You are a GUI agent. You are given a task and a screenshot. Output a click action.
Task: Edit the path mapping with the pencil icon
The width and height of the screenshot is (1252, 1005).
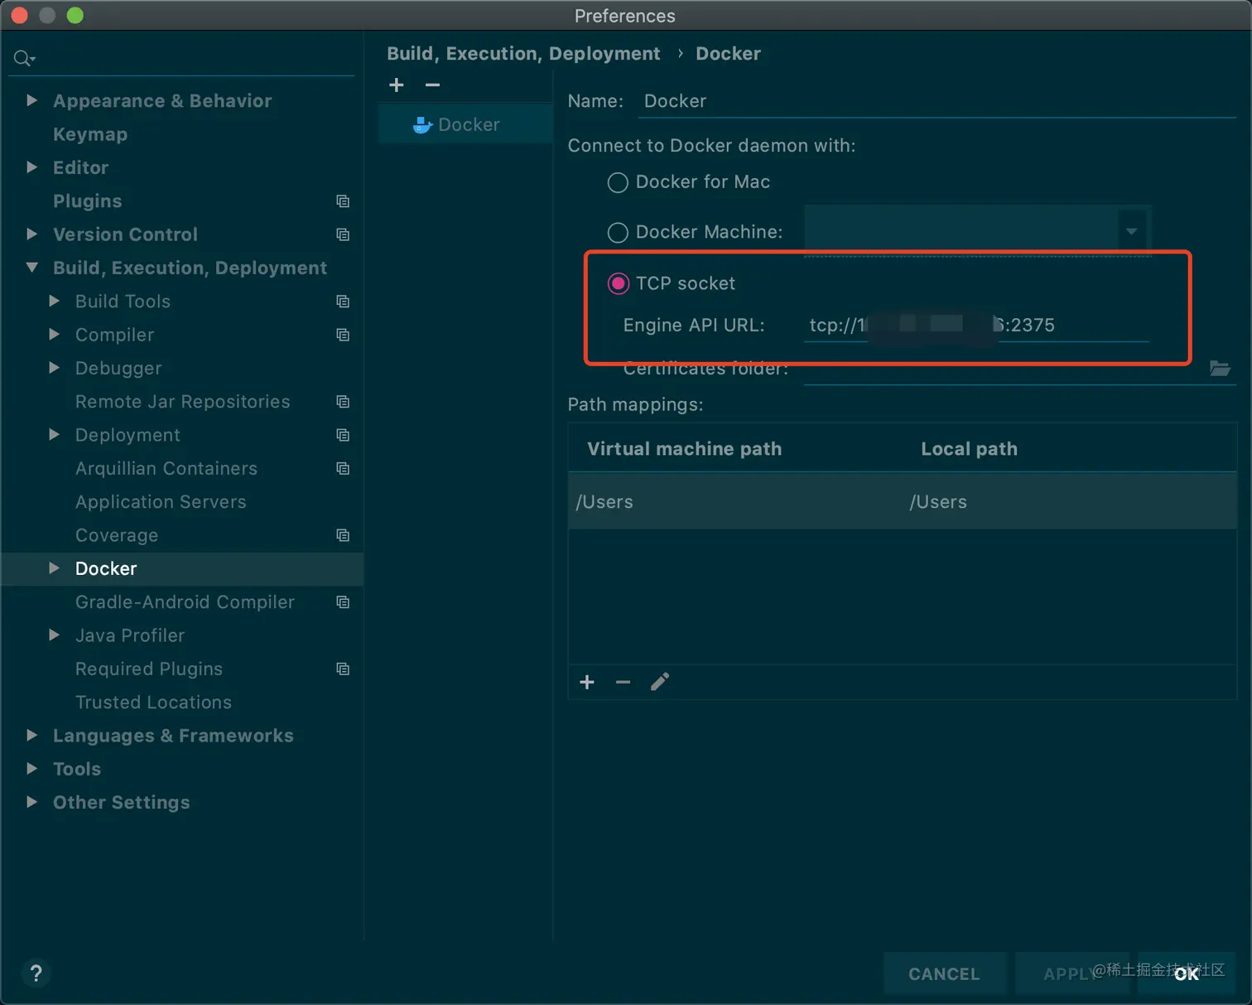pyautogui.click(x=660, y=682)
